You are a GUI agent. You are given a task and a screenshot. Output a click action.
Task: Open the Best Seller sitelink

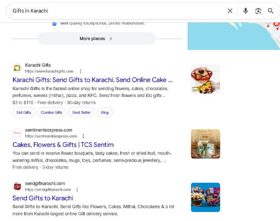(81, 113)
